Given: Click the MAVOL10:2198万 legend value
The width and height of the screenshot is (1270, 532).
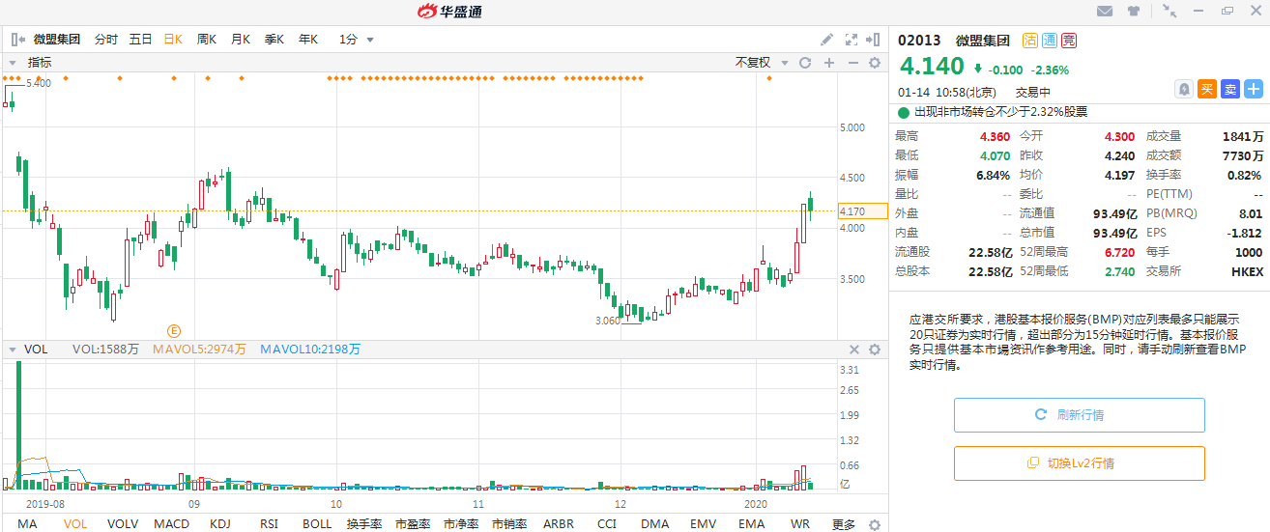Looking at the screenshot, I should (310, 350).
